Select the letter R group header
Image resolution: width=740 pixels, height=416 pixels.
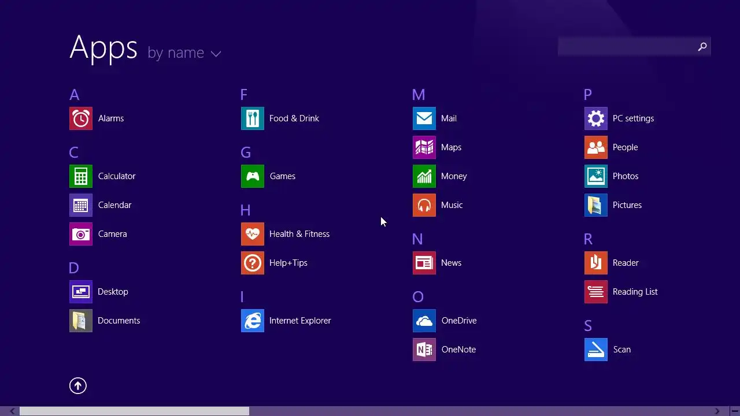tap(588, 239)
